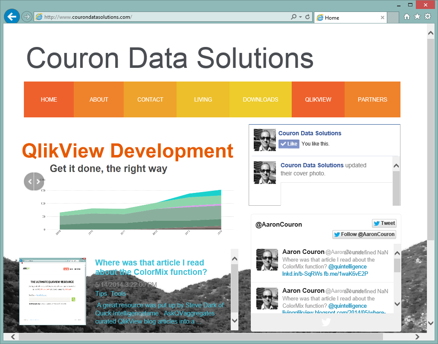Click the slideshow previous arrow
The width and height of the screenshot is (438, 344).
[29, 181]
